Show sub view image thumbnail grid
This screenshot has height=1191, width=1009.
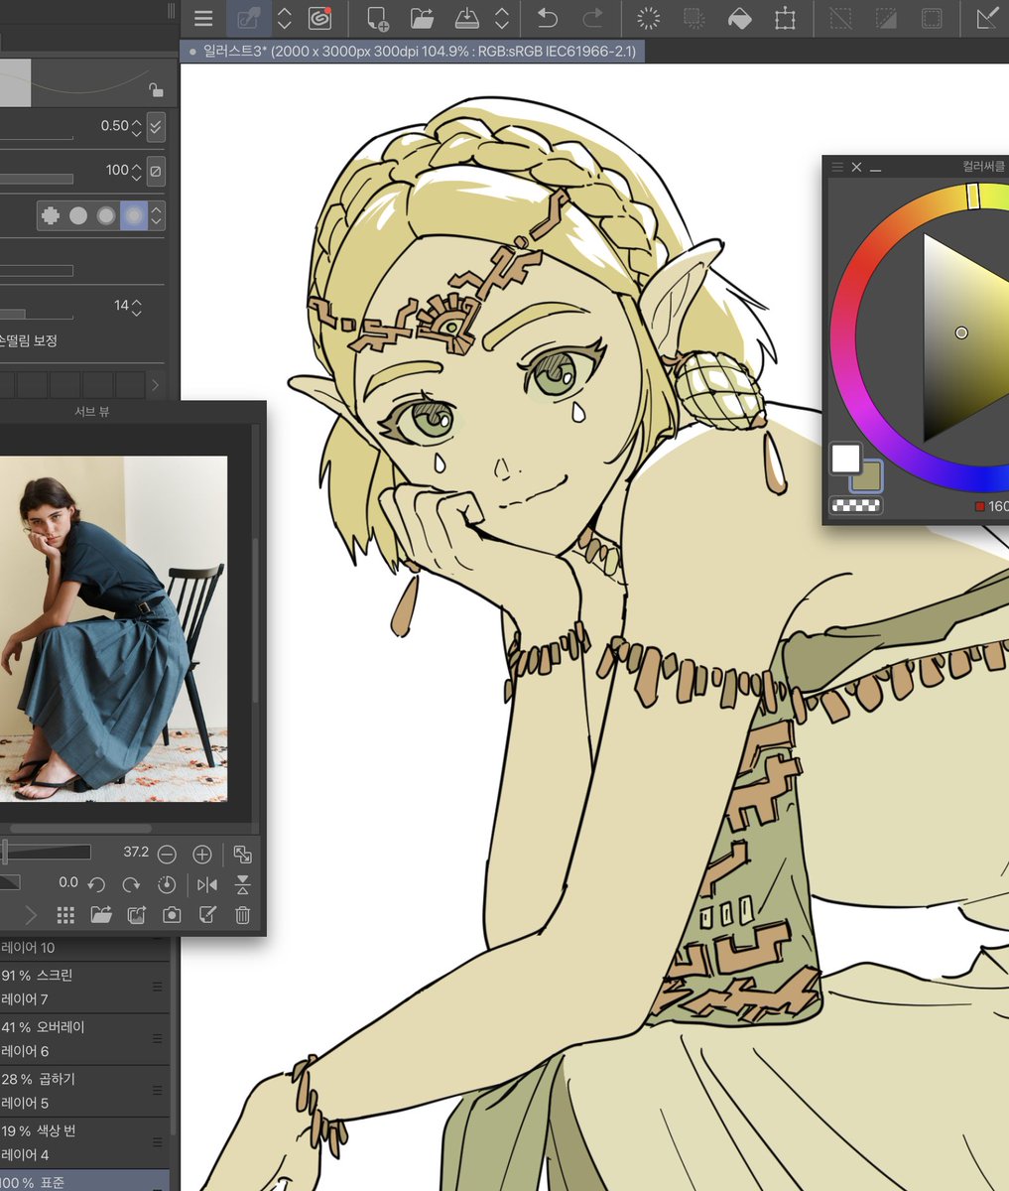(x=65, y=915)
